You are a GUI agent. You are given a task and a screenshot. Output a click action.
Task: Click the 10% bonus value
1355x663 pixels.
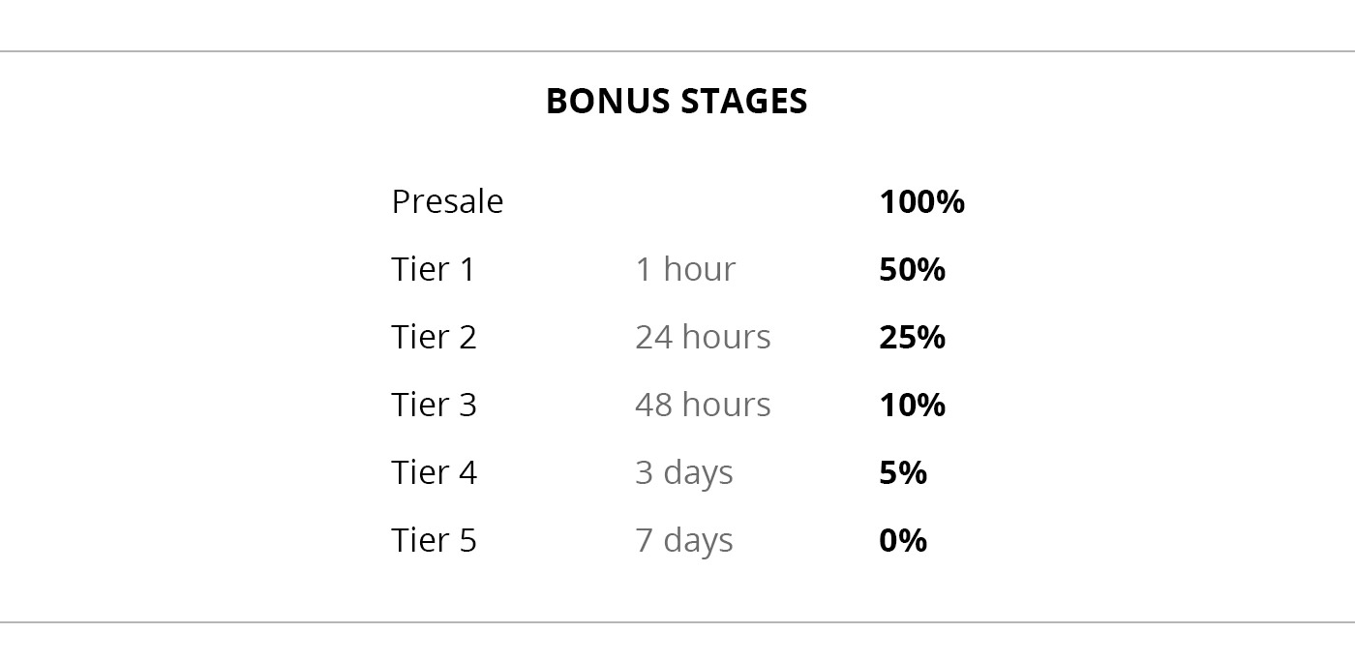pos(912,405)
